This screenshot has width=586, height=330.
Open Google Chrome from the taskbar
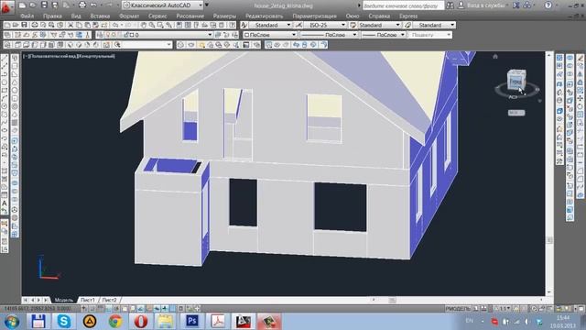coord(115,321)
